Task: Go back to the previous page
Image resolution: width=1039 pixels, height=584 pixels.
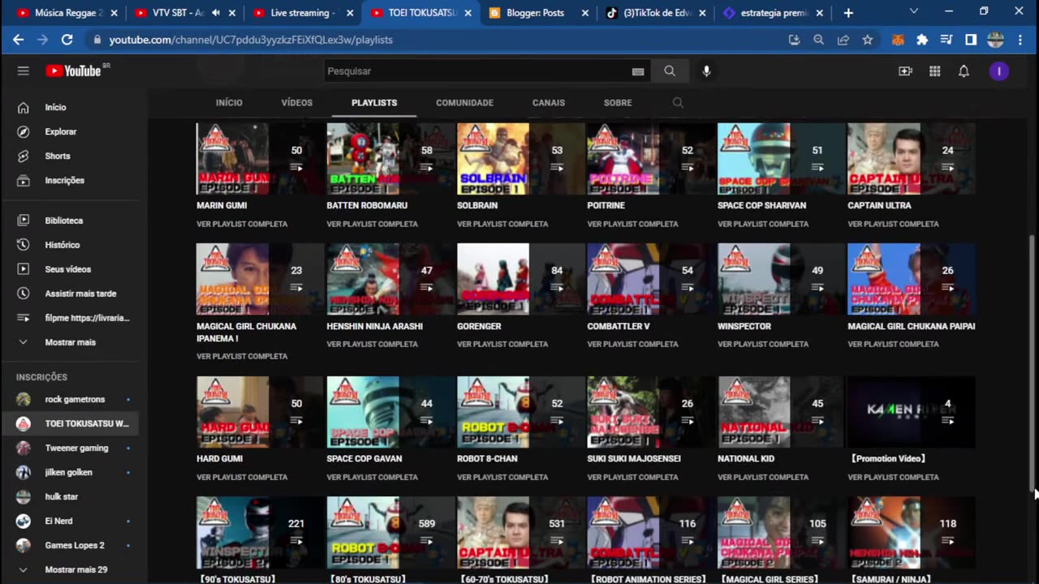Action: [x=19, y=40]
